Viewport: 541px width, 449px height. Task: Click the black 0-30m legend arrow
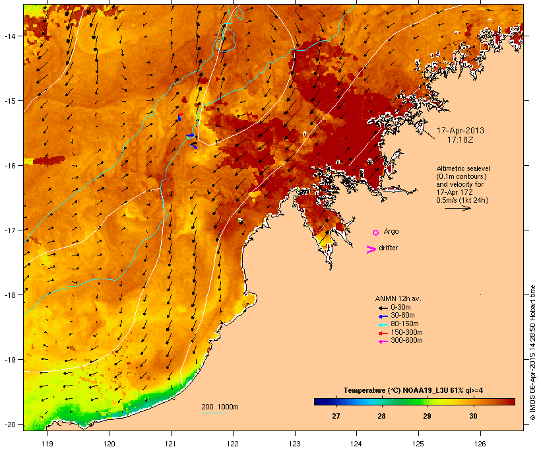pyautogui.click(x=383, y=308)
